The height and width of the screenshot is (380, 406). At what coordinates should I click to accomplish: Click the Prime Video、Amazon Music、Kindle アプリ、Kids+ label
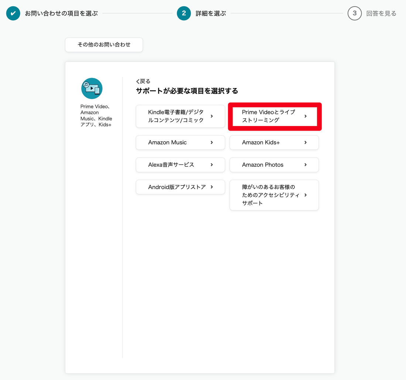96,115
